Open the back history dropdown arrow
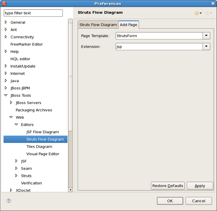The width and height of the screenshot is (217, 211). (x=201, y=13)
